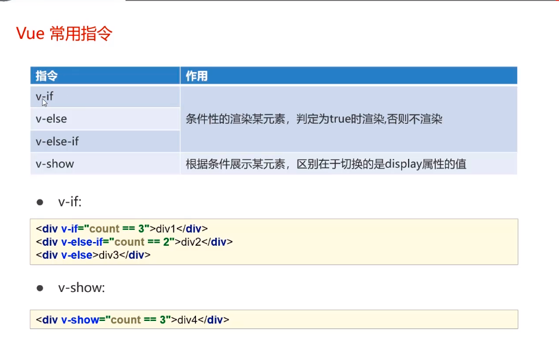Click the 'v-else-if' table cell
The width and height of the screenshot is (559, 356).
pyautogui.click(x=105, y=141)
